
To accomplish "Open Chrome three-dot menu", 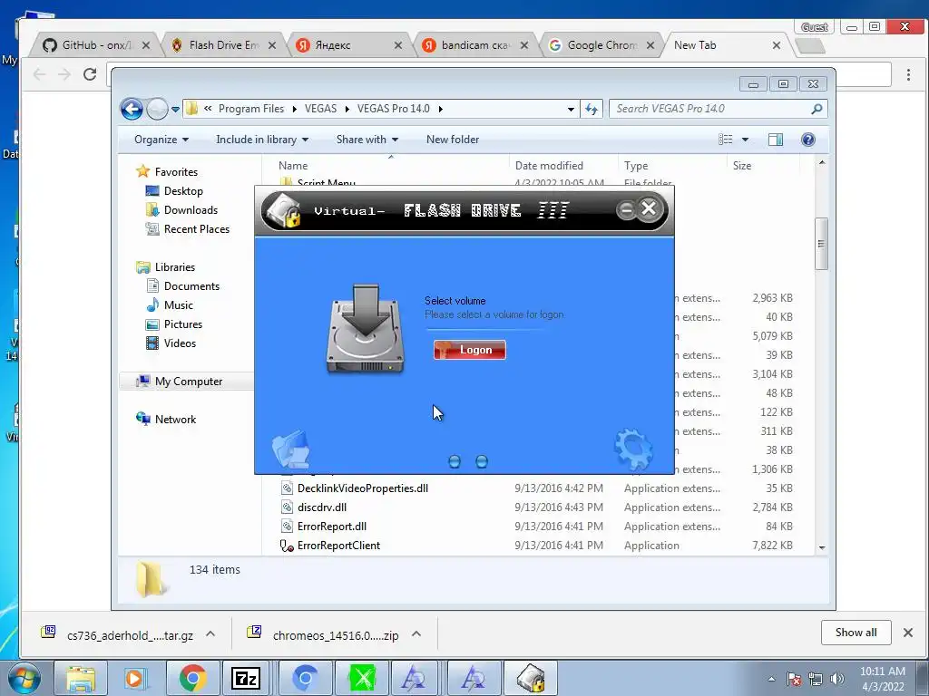I will [x=908, y=74].
